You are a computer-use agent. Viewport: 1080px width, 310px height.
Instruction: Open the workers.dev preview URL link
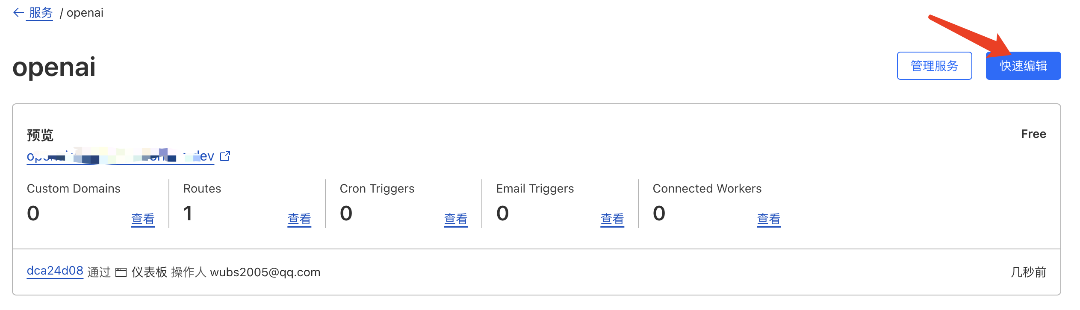coord(120,157)
